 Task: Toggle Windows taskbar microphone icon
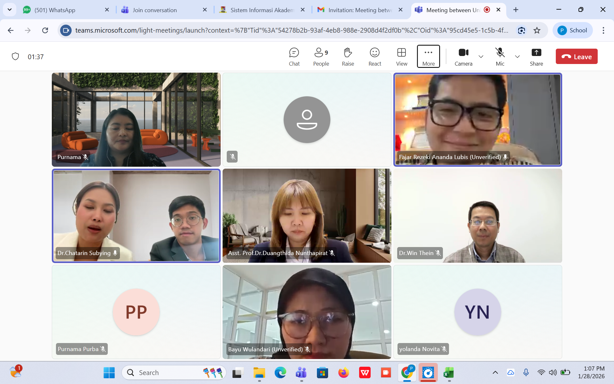[526, 372]
